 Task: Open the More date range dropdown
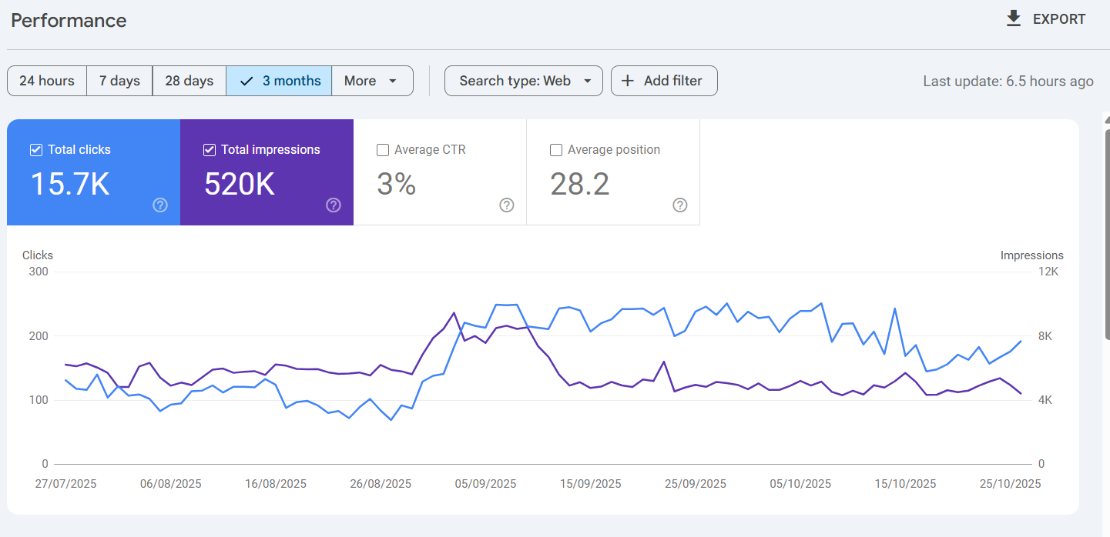coord(372,80)
